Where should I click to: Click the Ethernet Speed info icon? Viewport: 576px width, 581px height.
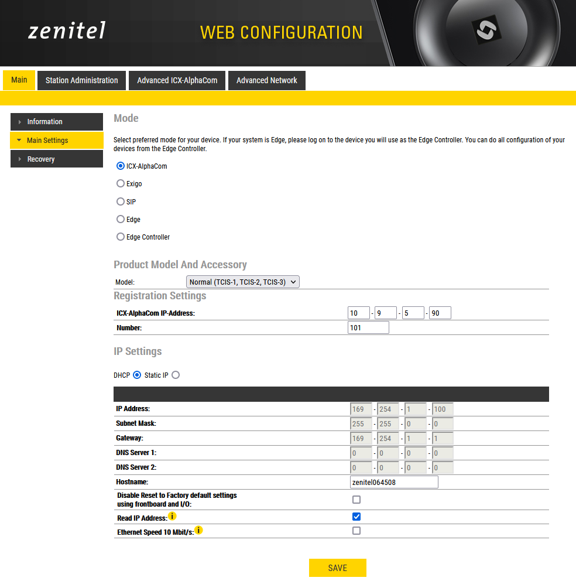tap(198, 530)
